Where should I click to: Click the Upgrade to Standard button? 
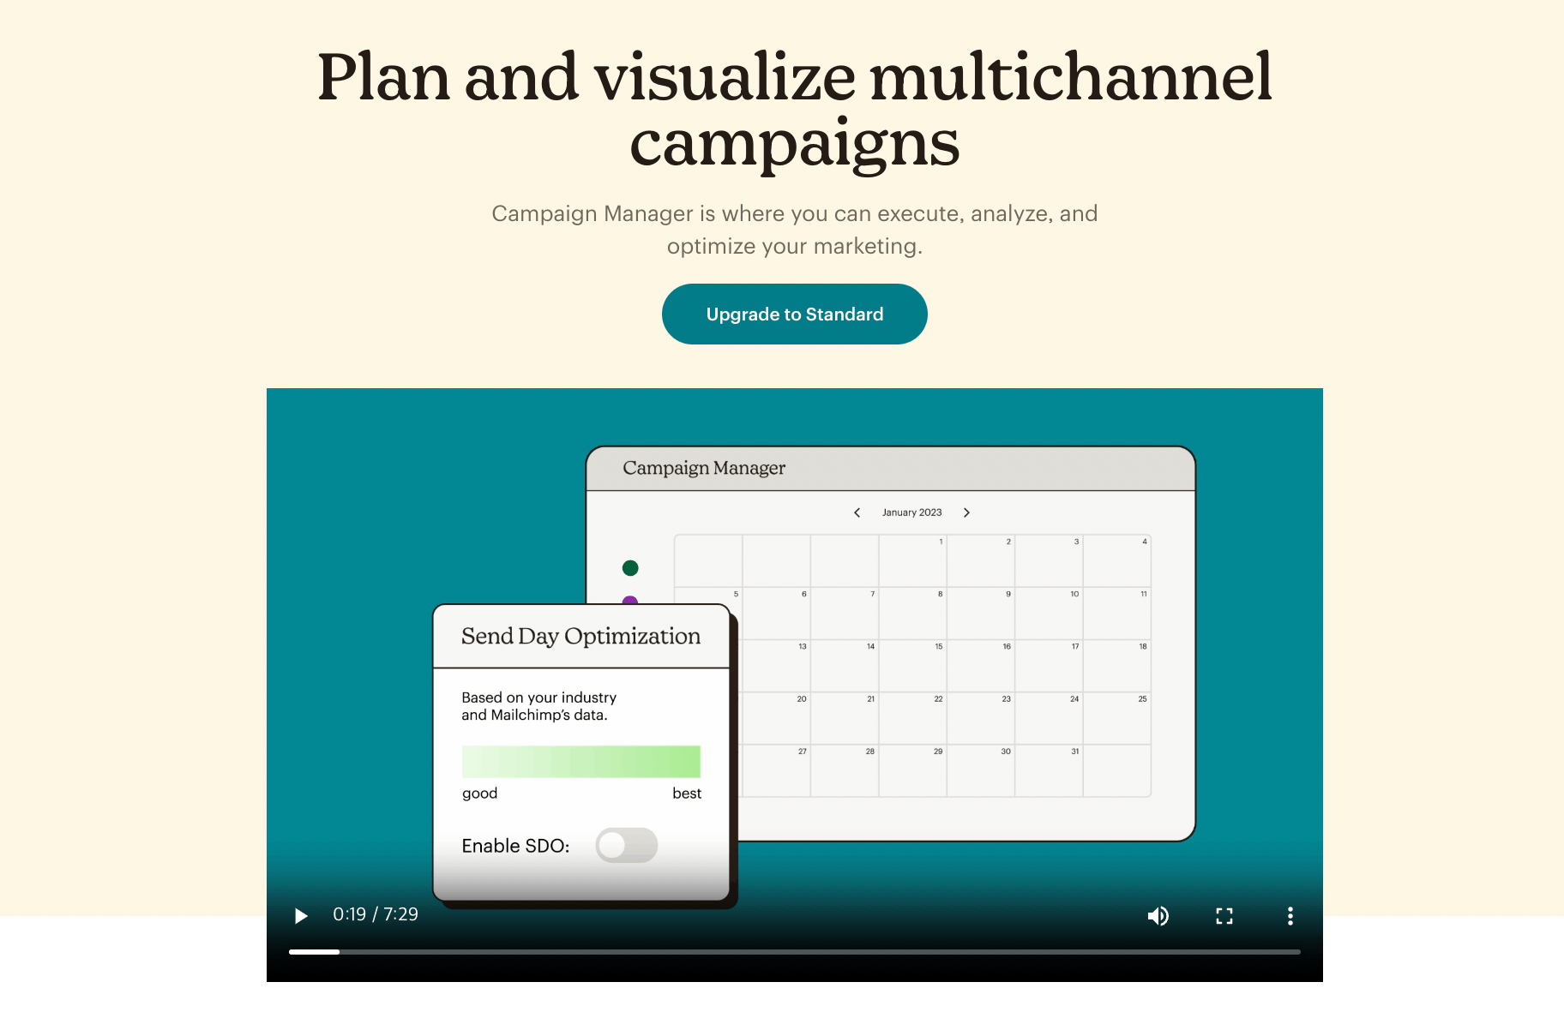[x=794, y=314]
